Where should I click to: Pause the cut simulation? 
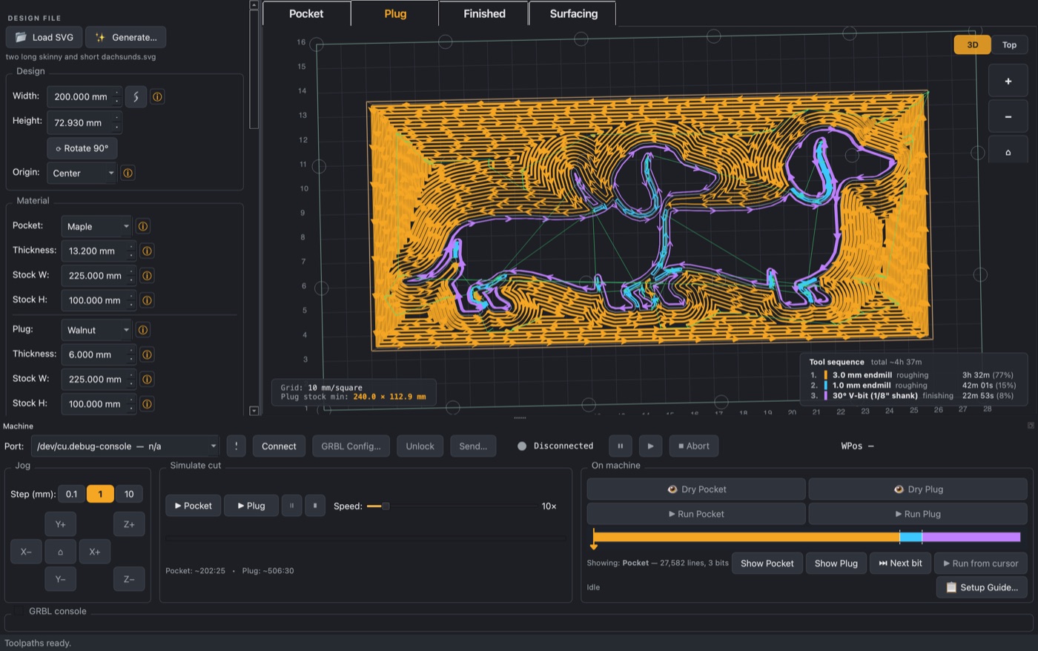click(x=291, y=506)
